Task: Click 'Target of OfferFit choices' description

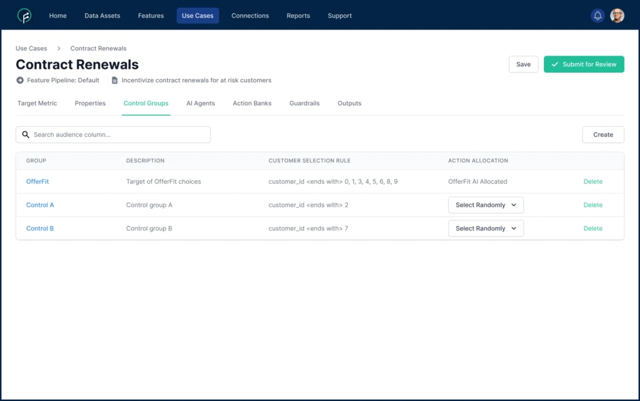Action: pos(164,181)
